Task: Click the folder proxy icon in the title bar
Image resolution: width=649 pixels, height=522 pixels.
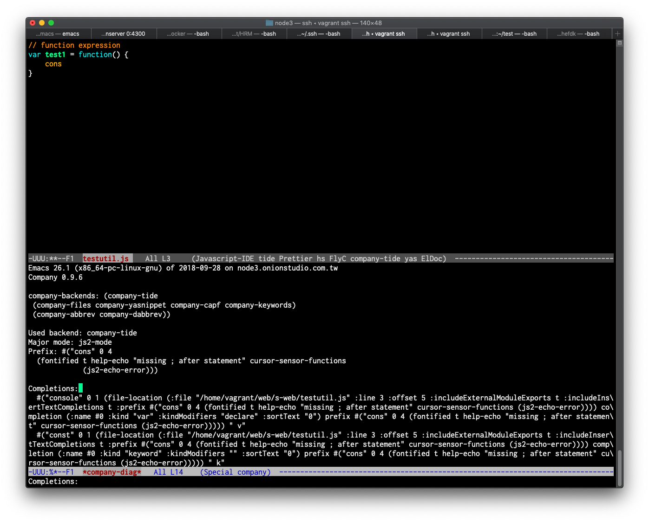Action: click(269, 22)
